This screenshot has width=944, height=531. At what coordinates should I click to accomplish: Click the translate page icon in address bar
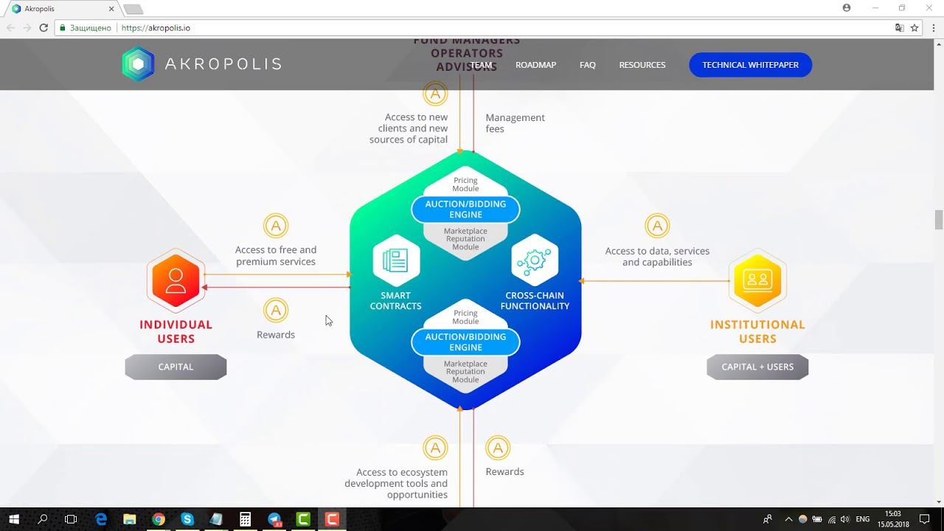point(899,28)
